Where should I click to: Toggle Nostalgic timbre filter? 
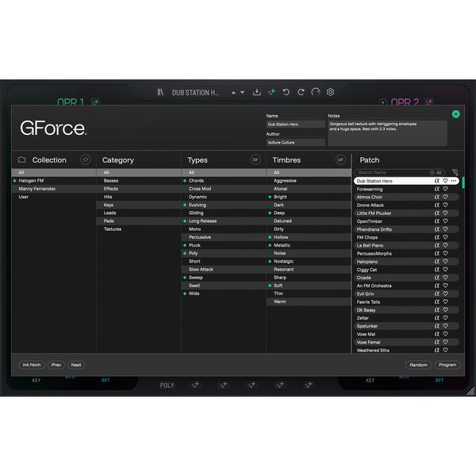[309, 261]
